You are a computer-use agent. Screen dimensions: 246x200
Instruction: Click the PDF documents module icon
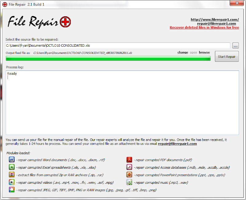(x=129, y=159)
